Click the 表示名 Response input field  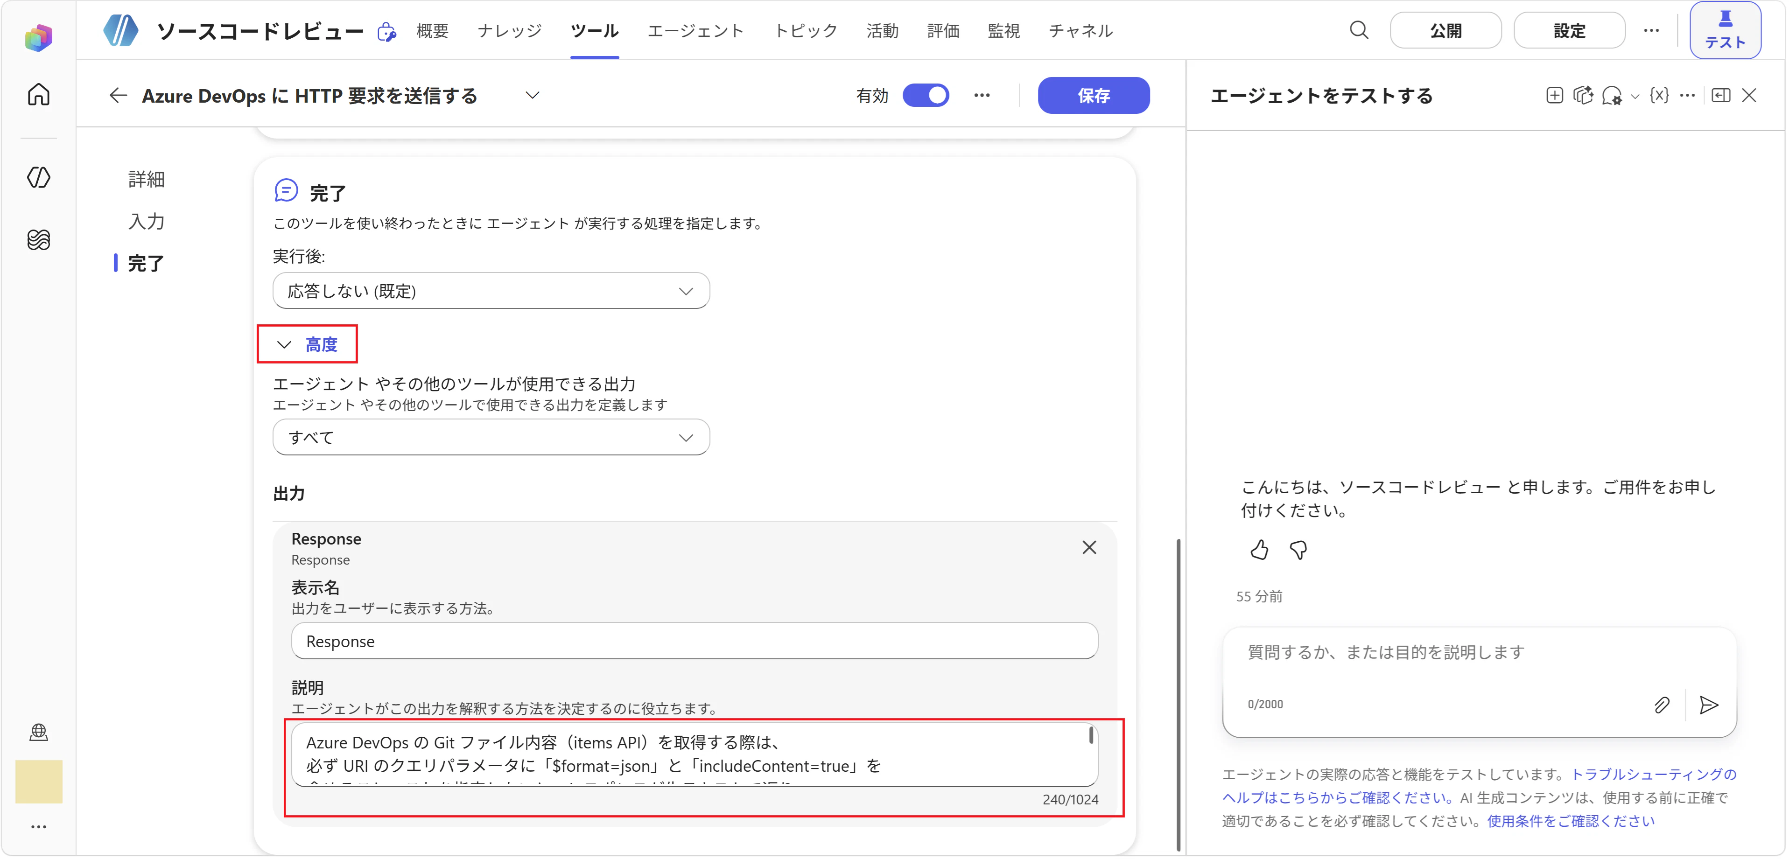click(x=695, y=641)
